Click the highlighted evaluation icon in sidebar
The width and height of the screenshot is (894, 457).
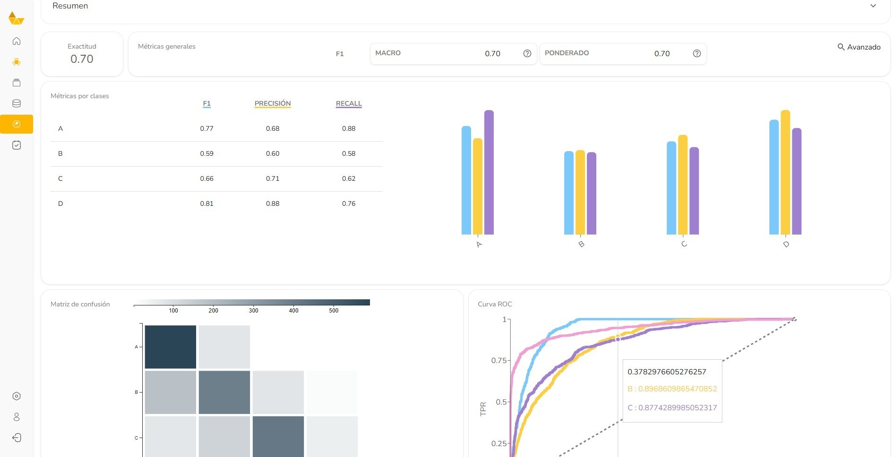(x=17, y=124)
